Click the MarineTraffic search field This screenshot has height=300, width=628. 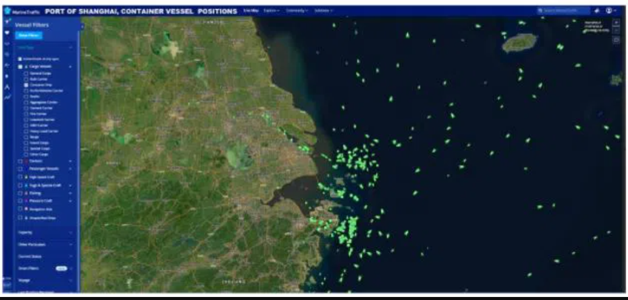pos(564,11)
